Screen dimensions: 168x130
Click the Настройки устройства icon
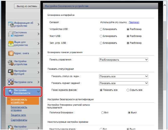coord(11,63)
